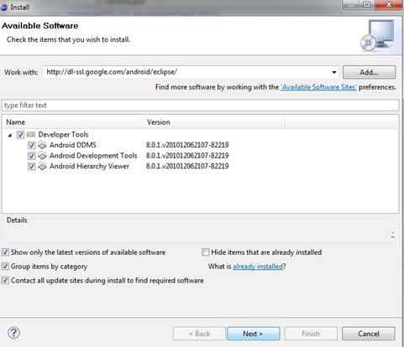Enable Hide items that are already installed
Viewport: 404px width, 347px height.
tap(206, 252)
